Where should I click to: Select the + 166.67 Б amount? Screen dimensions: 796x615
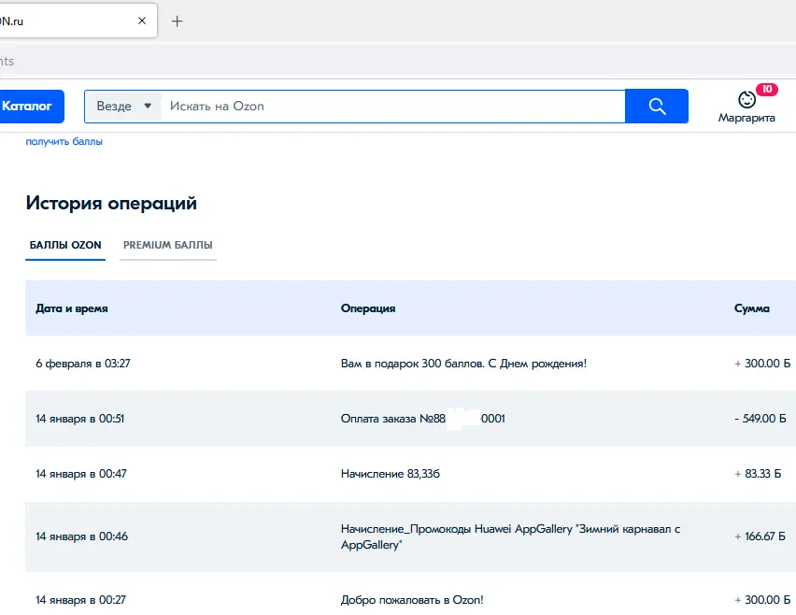pos(760,536)
